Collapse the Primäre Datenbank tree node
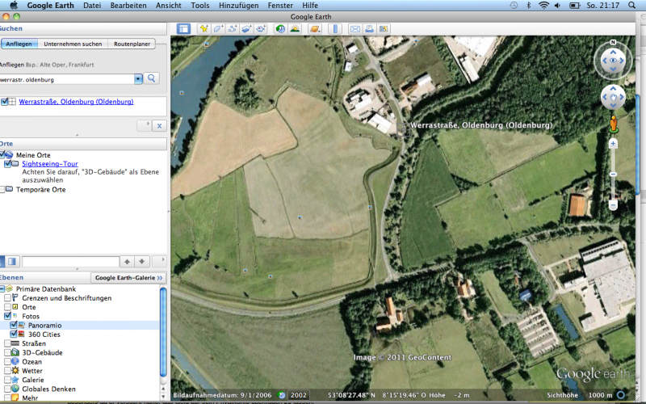Screen dimensions: 646x404 pos(2,288)
